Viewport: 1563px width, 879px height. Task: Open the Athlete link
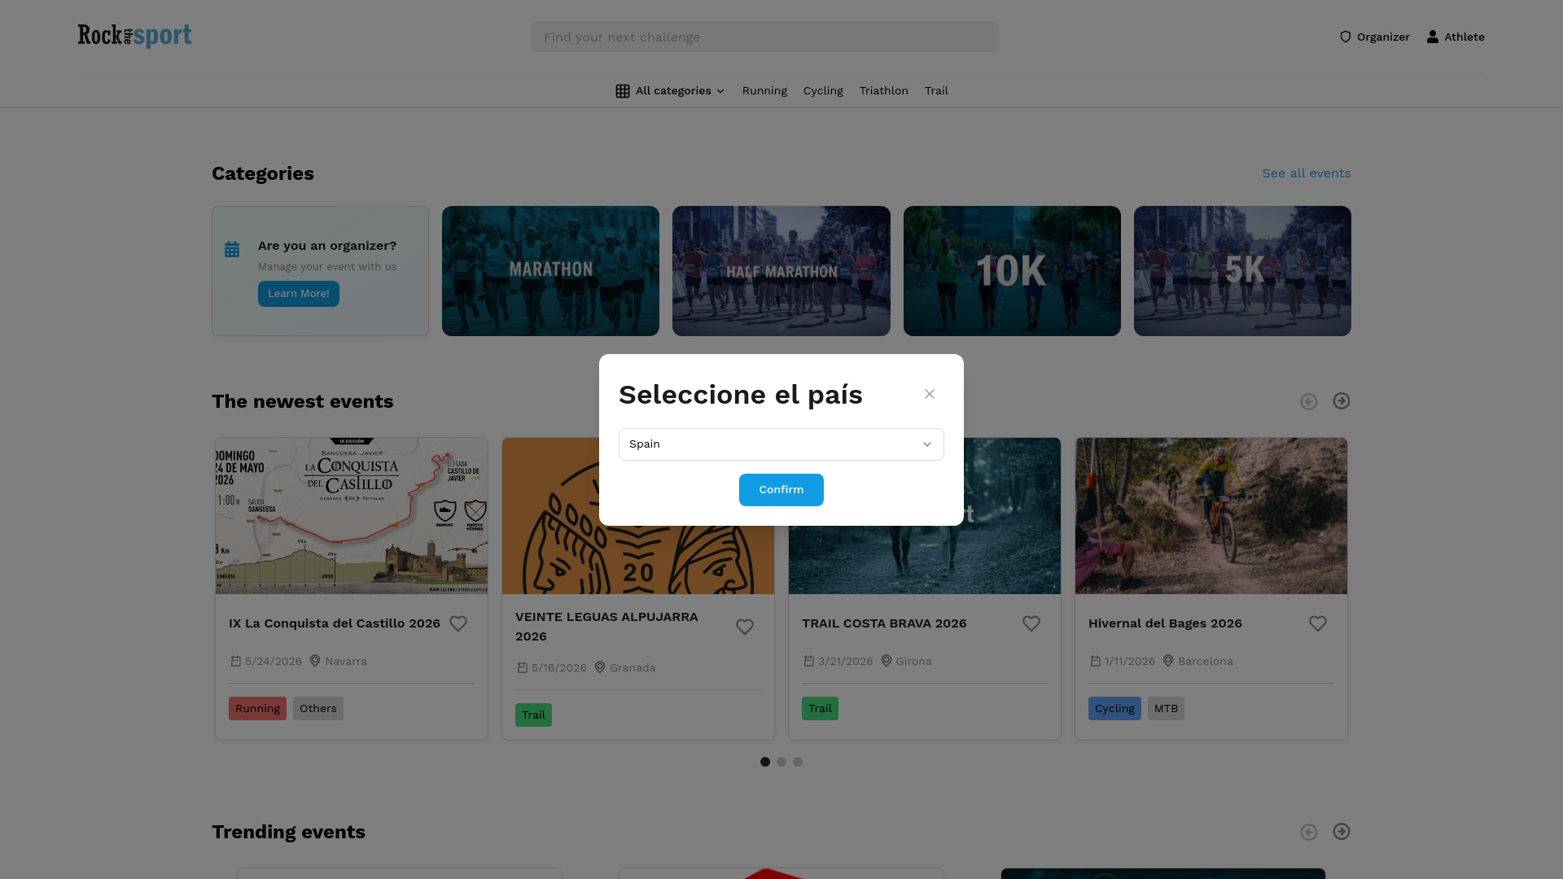tap(1456, 37)
